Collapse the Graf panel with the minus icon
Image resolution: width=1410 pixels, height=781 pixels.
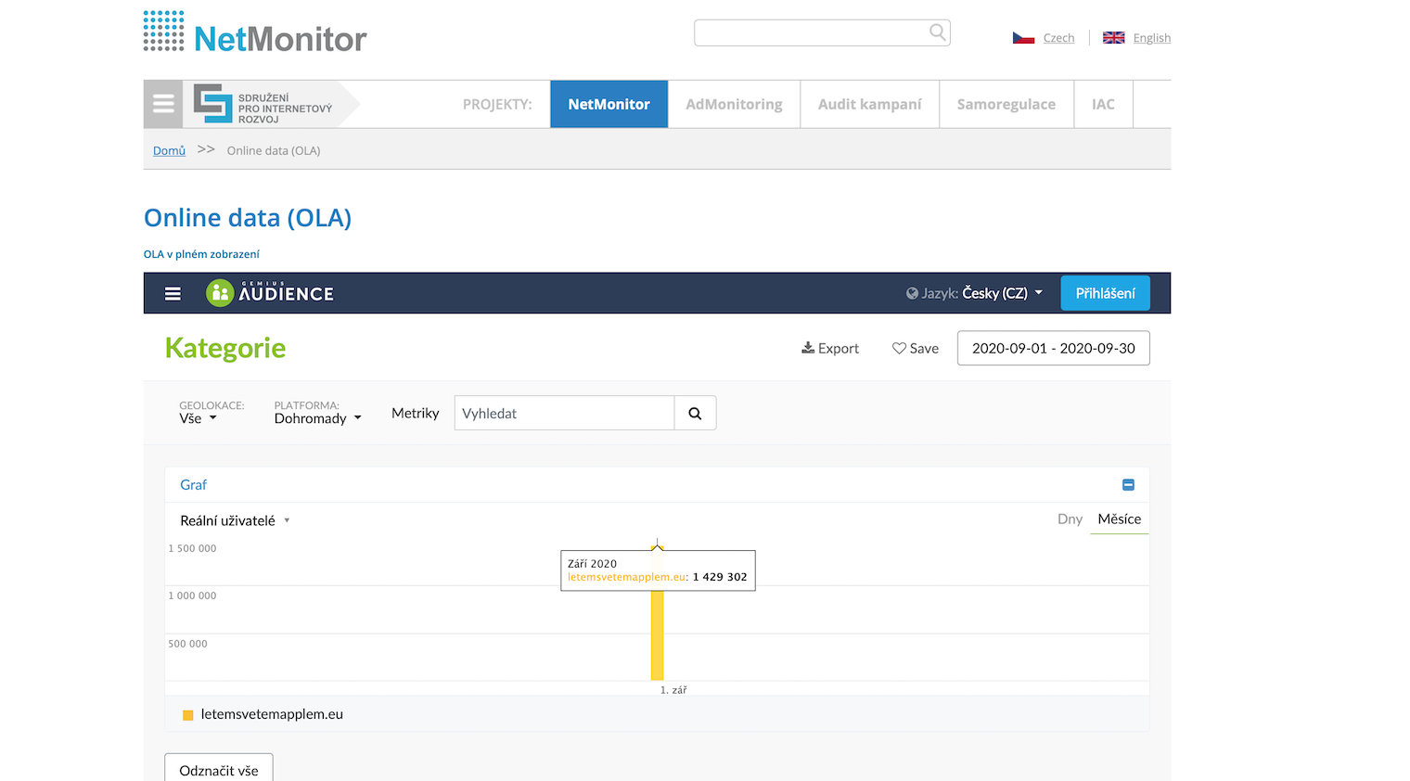1128,485
